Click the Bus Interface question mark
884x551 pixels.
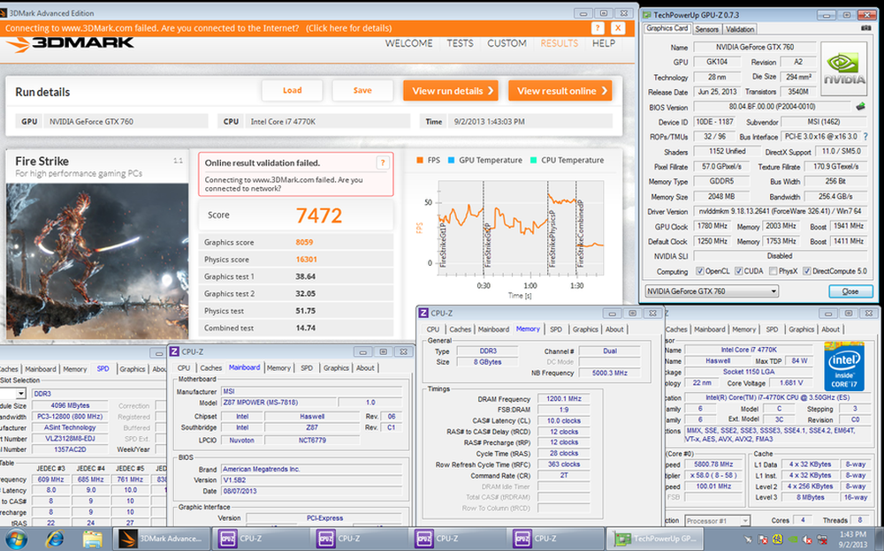click(x=865, y=136)
